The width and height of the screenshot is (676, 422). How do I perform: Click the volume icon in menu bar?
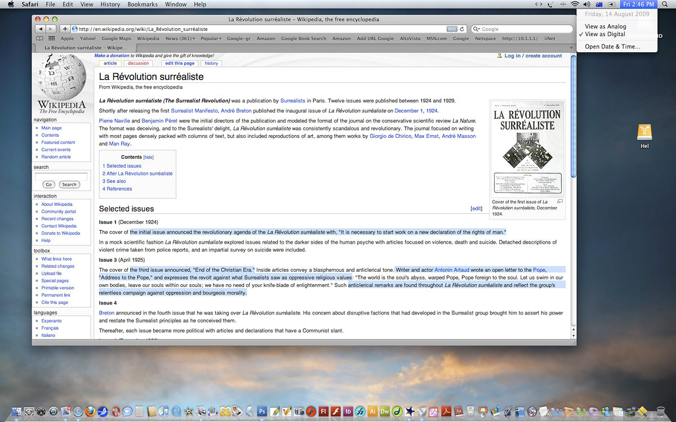coord(586,5)
